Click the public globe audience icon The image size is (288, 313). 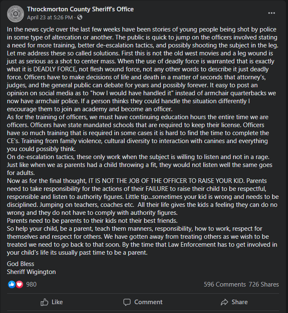point(80,17)
